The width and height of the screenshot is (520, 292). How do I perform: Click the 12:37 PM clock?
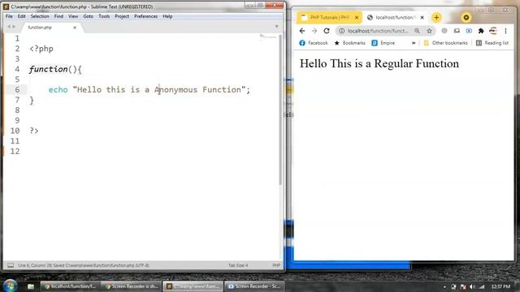coord(500,286)
